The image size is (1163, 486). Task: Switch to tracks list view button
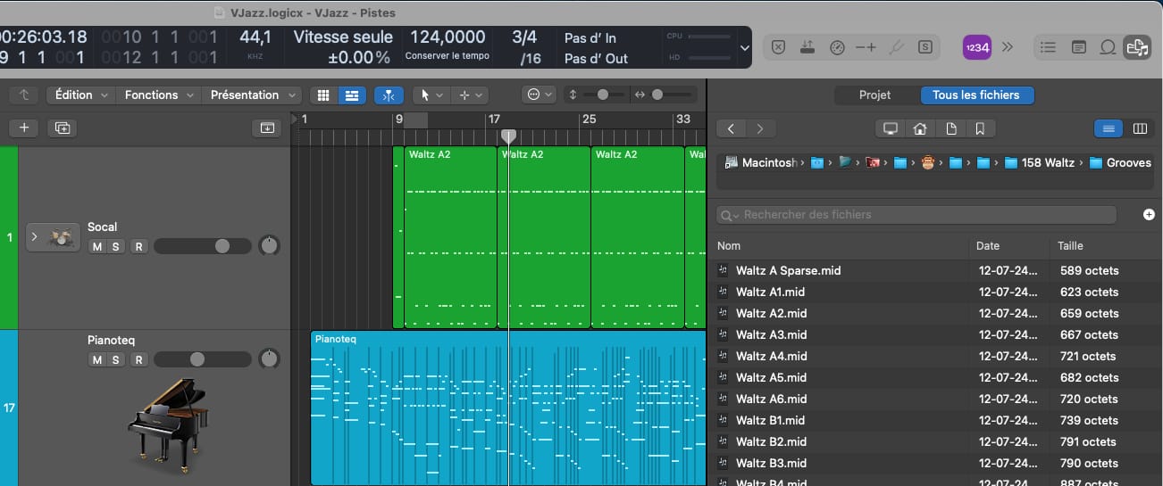(x=352, y=95)
